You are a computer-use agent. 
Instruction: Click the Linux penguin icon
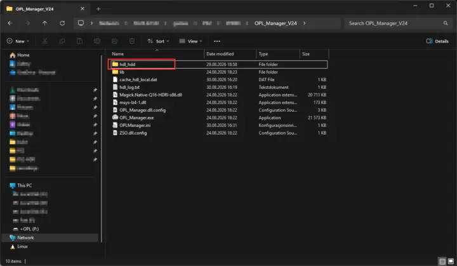tap(13, 246)
